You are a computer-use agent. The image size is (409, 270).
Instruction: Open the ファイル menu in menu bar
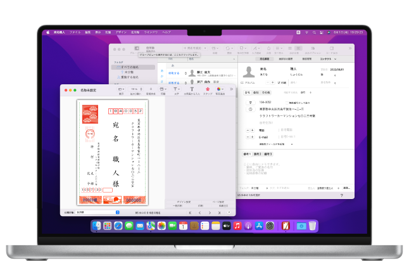[x=75, y=31]
